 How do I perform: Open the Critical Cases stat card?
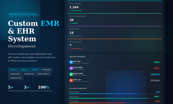(x=115, y=45)
